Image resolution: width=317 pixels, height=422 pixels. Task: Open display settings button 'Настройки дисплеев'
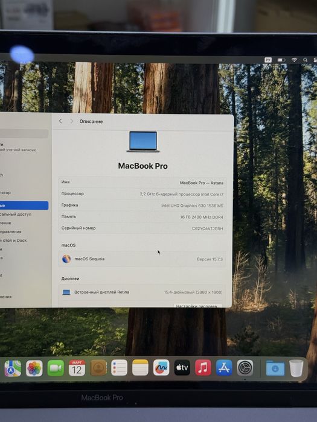click(197, 306)
